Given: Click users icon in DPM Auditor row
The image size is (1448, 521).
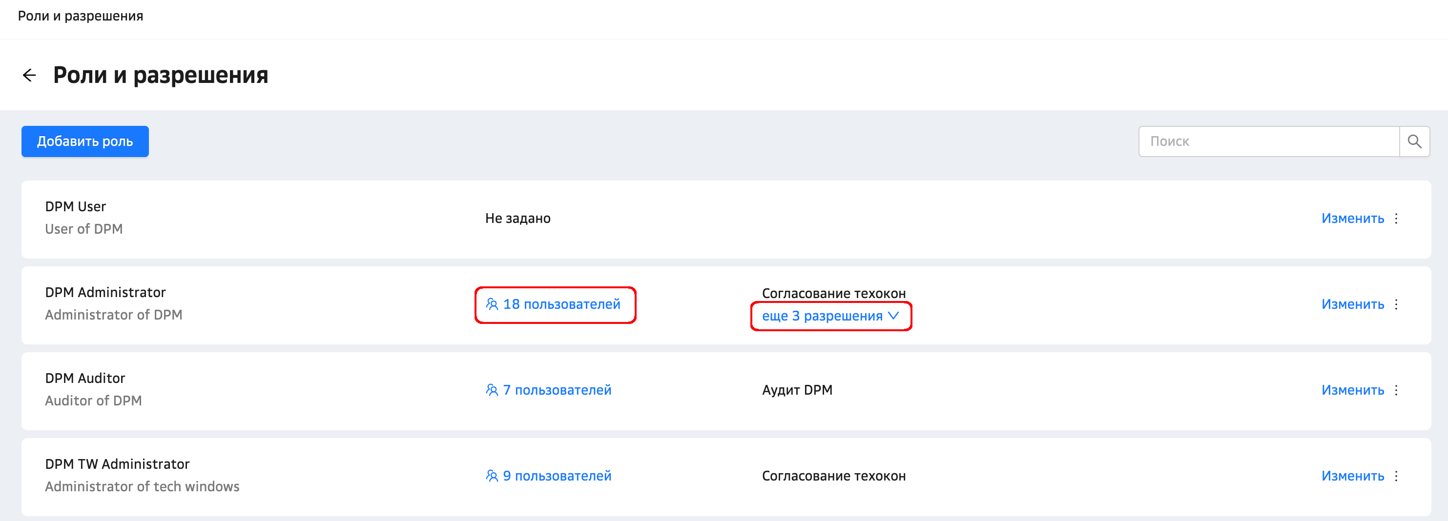Looking at the screenshot, I should 492,390.
